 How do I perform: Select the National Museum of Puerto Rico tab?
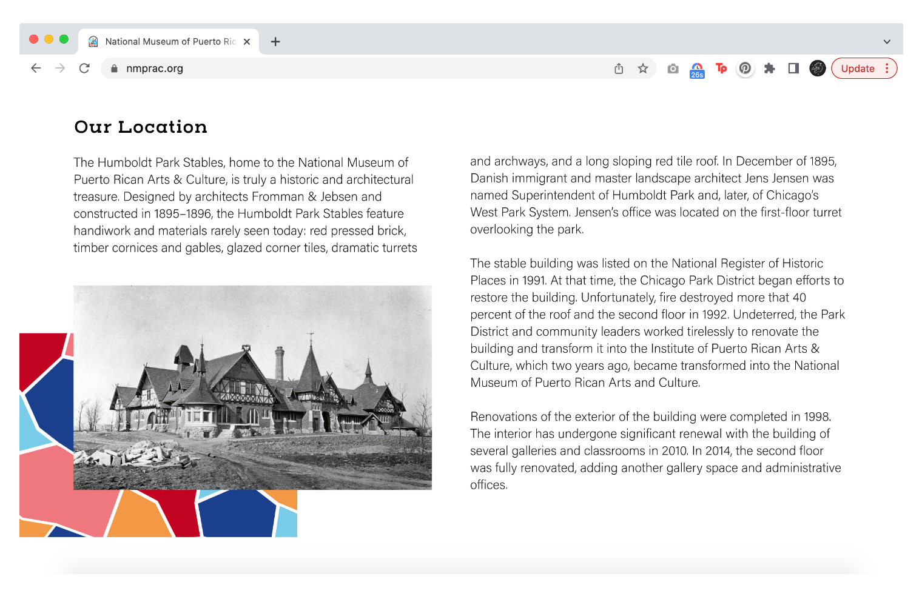170,41
